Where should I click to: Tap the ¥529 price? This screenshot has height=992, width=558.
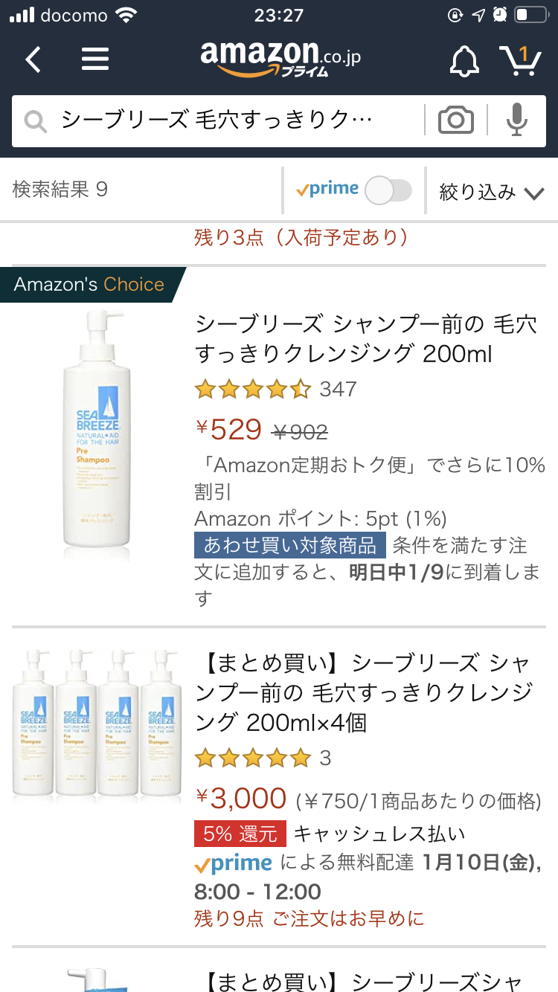(x=229, y=429)
